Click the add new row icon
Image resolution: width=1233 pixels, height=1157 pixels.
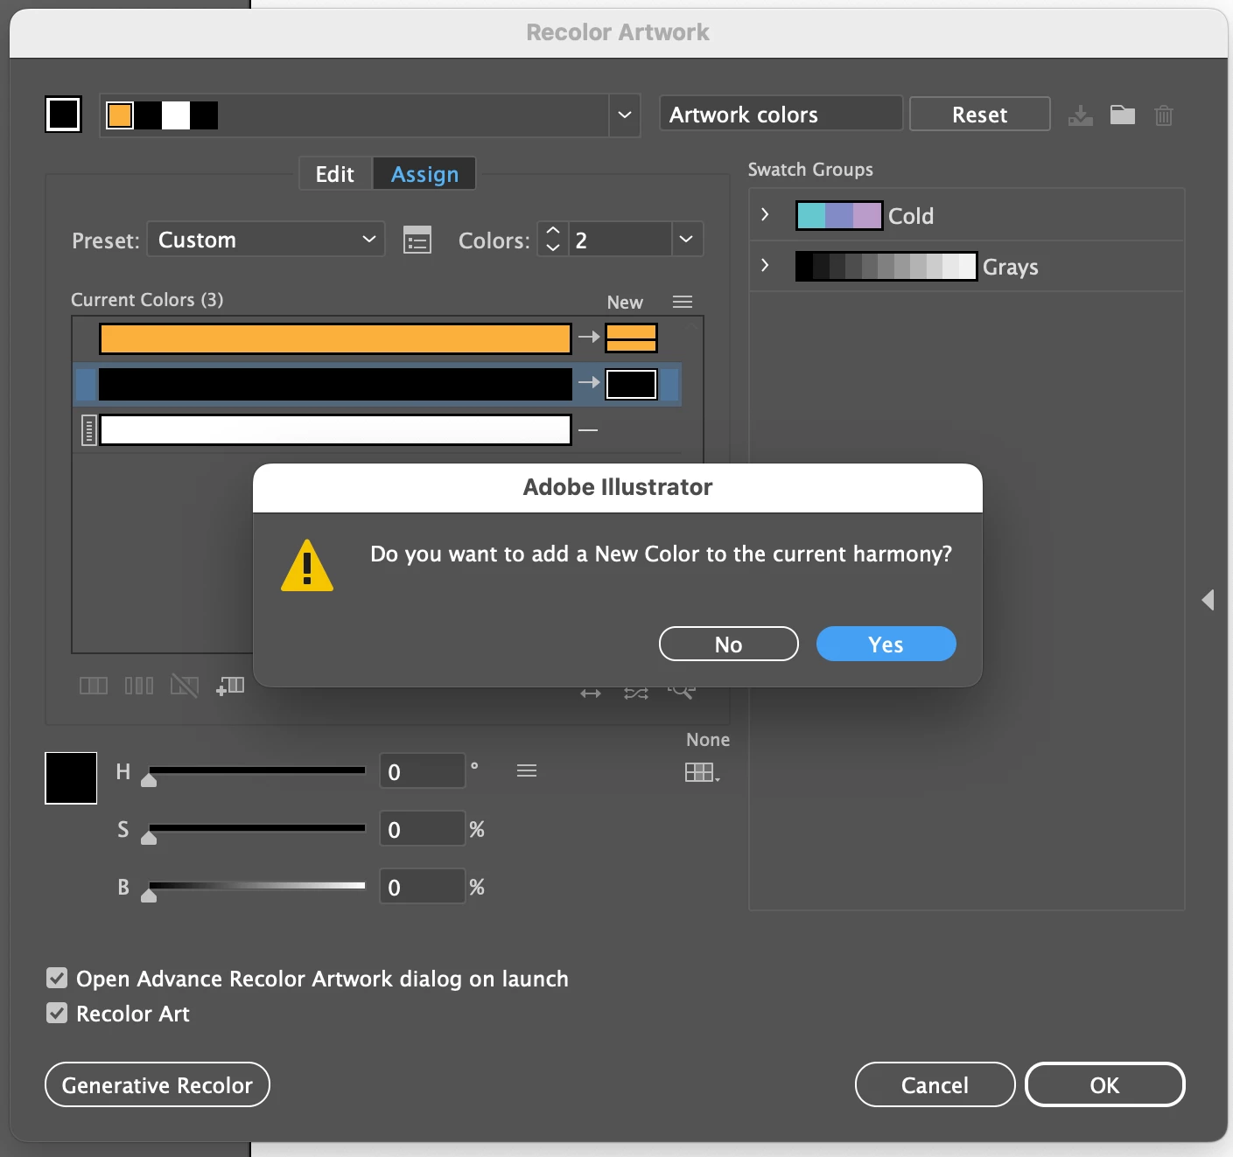tap(230, 686)
